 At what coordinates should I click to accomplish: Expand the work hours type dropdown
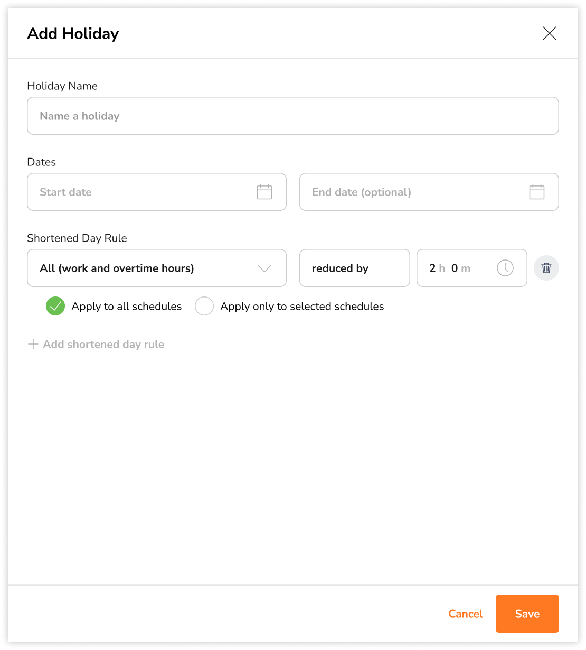(x=156, y=268)
